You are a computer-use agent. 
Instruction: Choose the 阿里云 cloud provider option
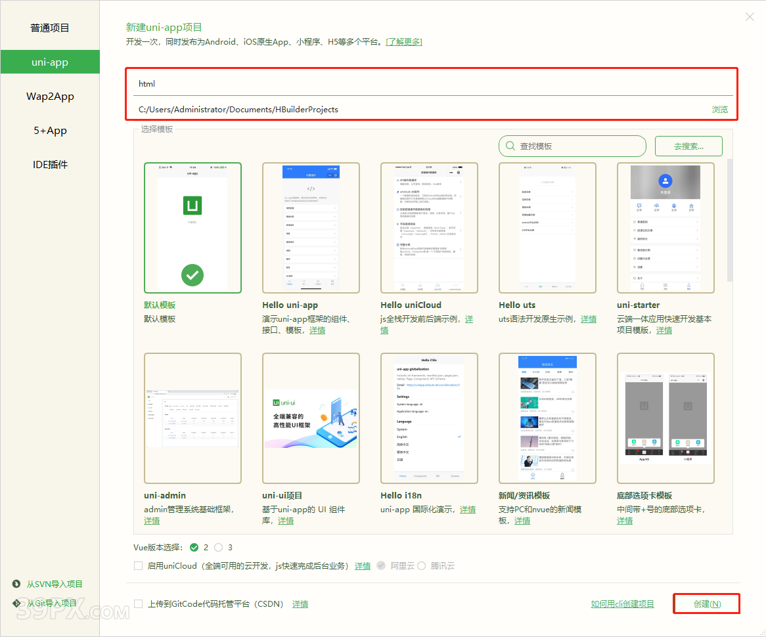tap(381, 565)
